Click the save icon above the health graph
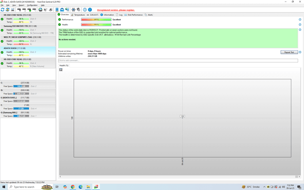 click(x=61, y=70)
